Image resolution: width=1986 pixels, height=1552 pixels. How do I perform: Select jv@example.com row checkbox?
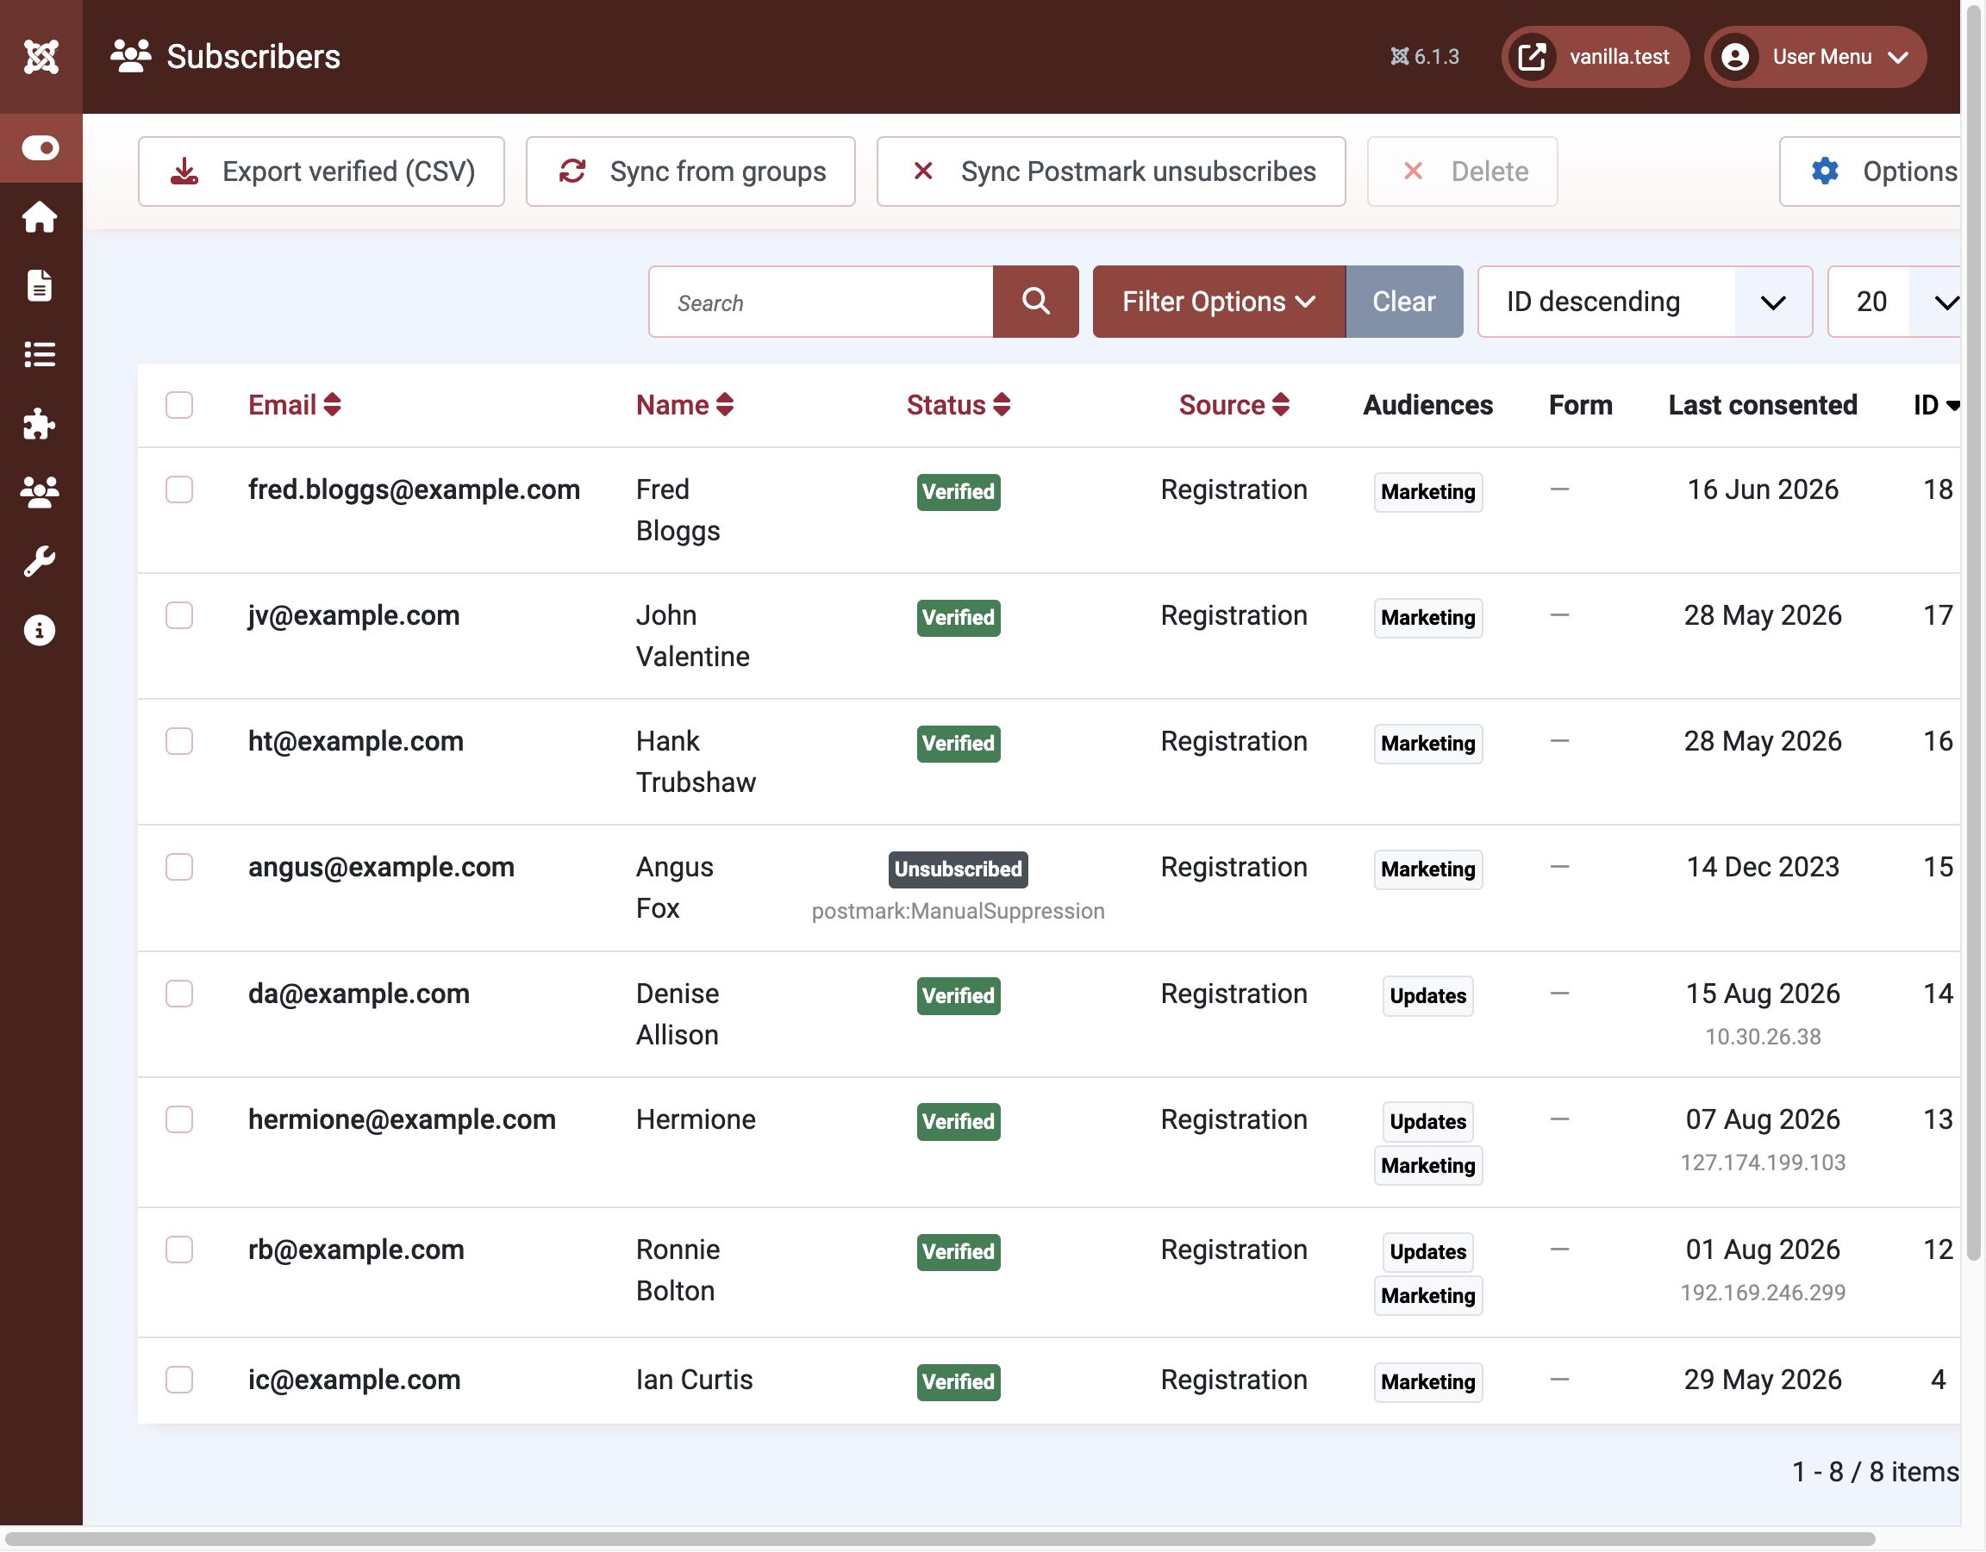pyautogui.click(x=179, y=615)
